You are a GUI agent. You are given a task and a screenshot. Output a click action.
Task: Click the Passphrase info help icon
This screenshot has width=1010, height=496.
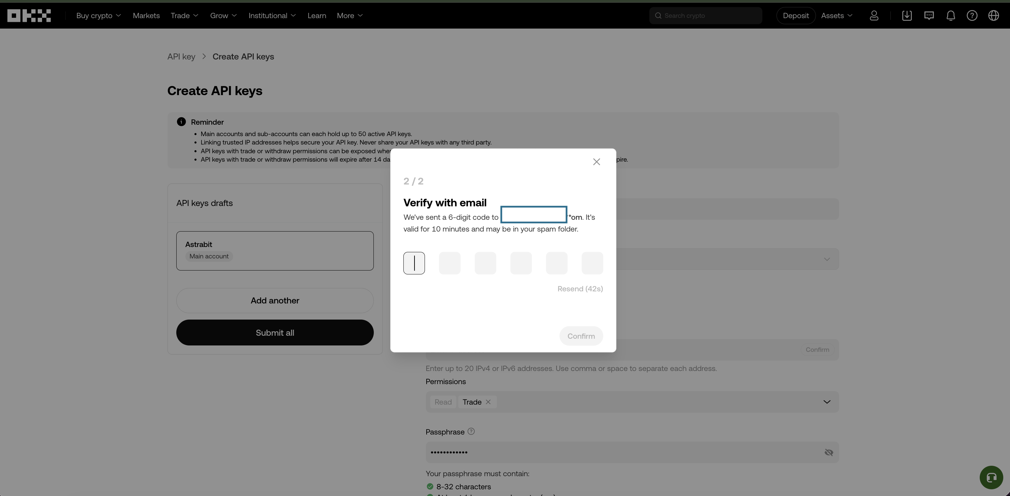[471, 431]
